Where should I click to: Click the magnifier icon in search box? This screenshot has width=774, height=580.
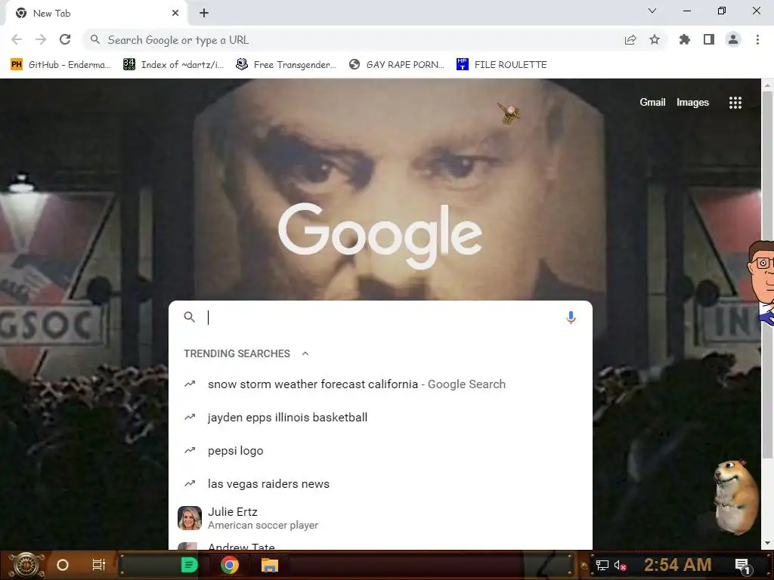point(190,317)
